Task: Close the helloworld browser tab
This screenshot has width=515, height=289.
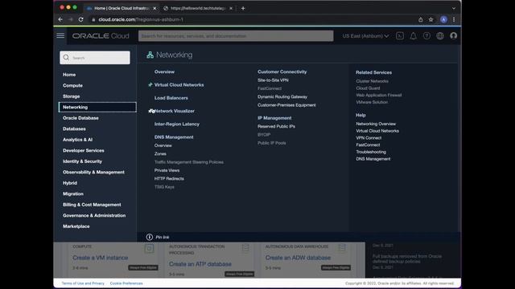Action: click(231, 8)
